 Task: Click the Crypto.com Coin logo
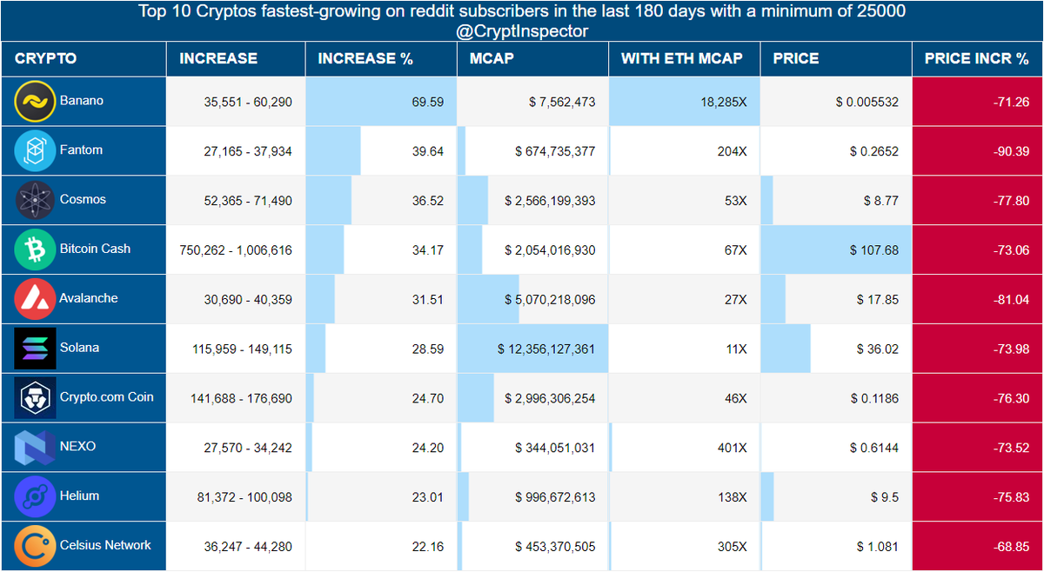click(x=35, y=398)
